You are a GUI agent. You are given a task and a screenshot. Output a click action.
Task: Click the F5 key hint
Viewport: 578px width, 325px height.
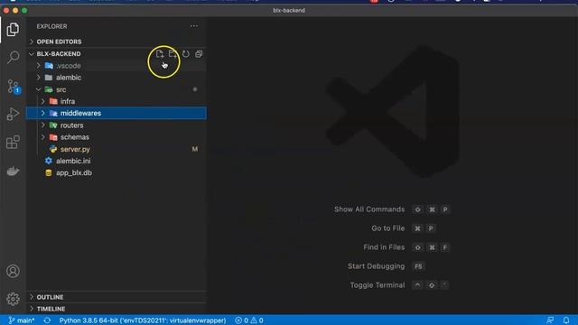(418, 266)
